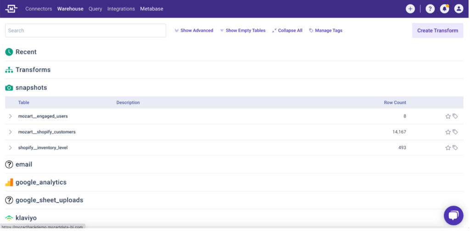Expand the klaviyo section

(x=26, y=218)
